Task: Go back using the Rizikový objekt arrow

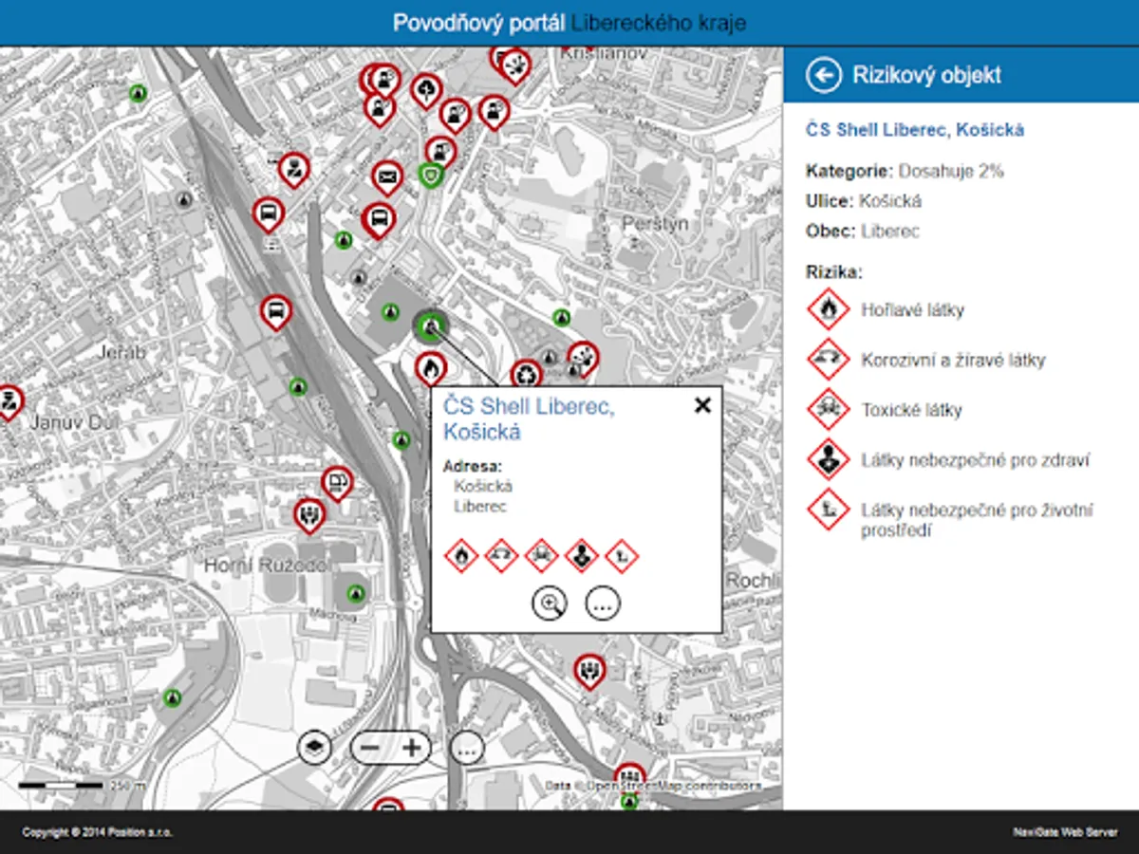Action: coord(824,75)
